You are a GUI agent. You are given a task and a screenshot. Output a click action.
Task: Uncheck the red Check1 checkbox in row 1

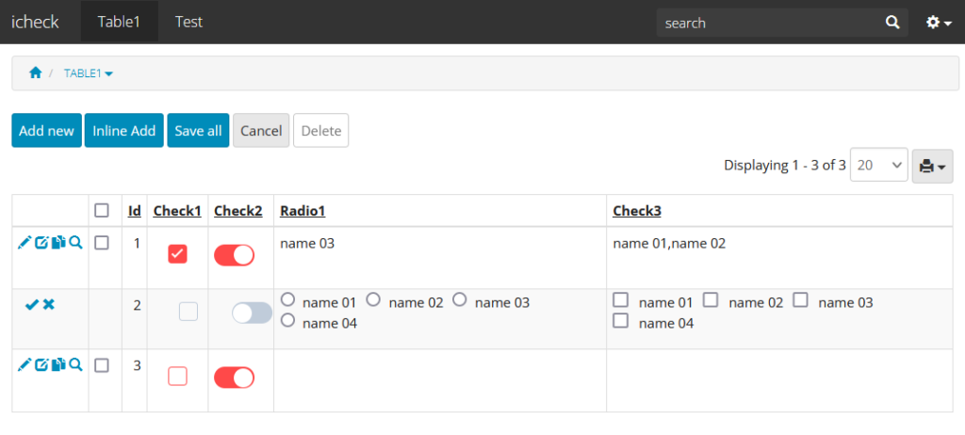pos(177,254)
